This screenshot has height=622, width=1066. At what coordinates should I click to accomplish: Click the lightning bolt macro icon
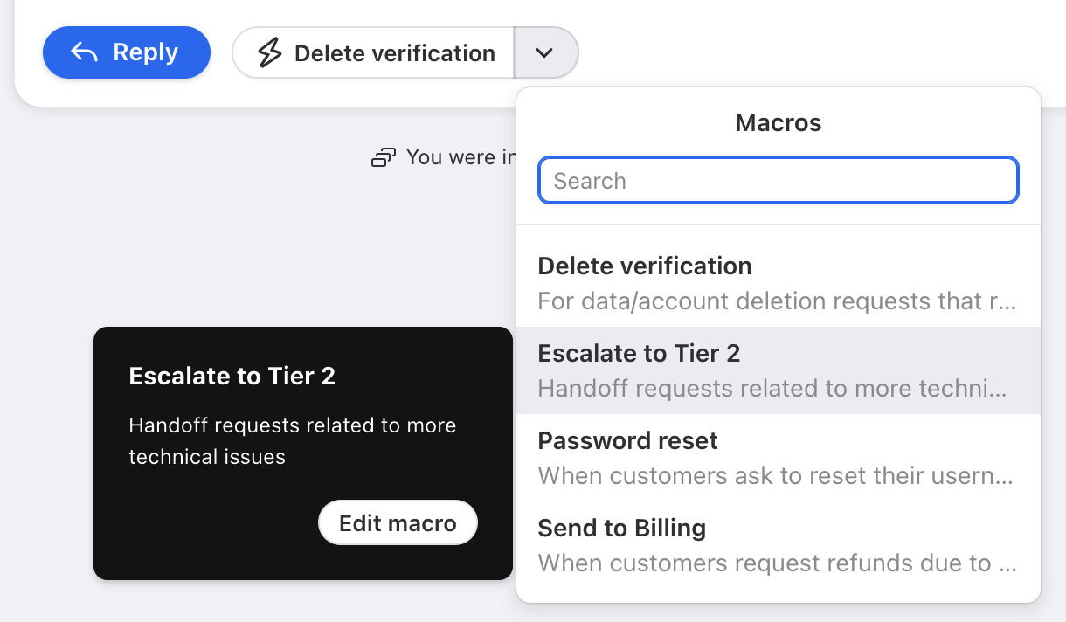[x=269, y=53]
